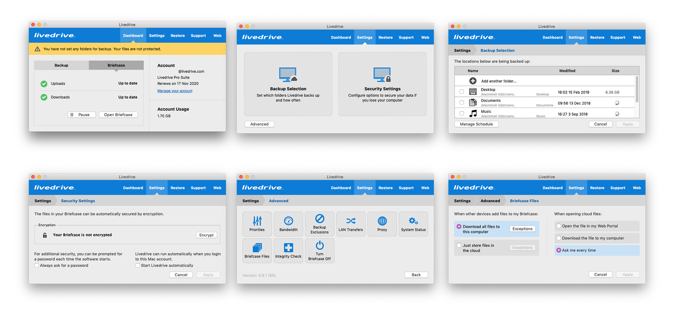
Task: Select Open the file in my Web Portal
Action: (x=559, y=226)
